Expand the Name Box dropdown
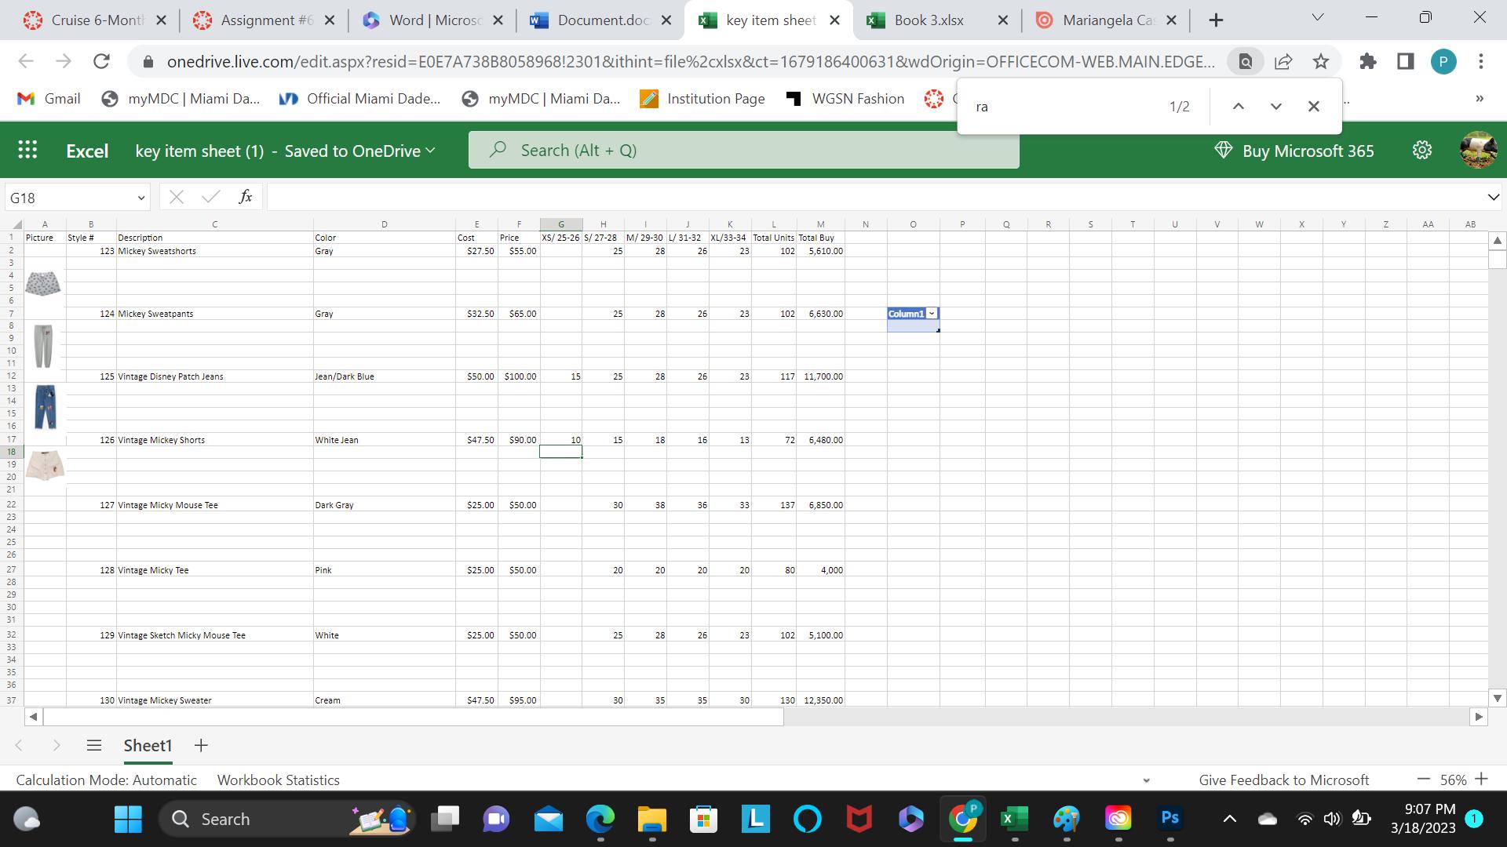Viewport: 1507px width, 847px height. [140, 198]
